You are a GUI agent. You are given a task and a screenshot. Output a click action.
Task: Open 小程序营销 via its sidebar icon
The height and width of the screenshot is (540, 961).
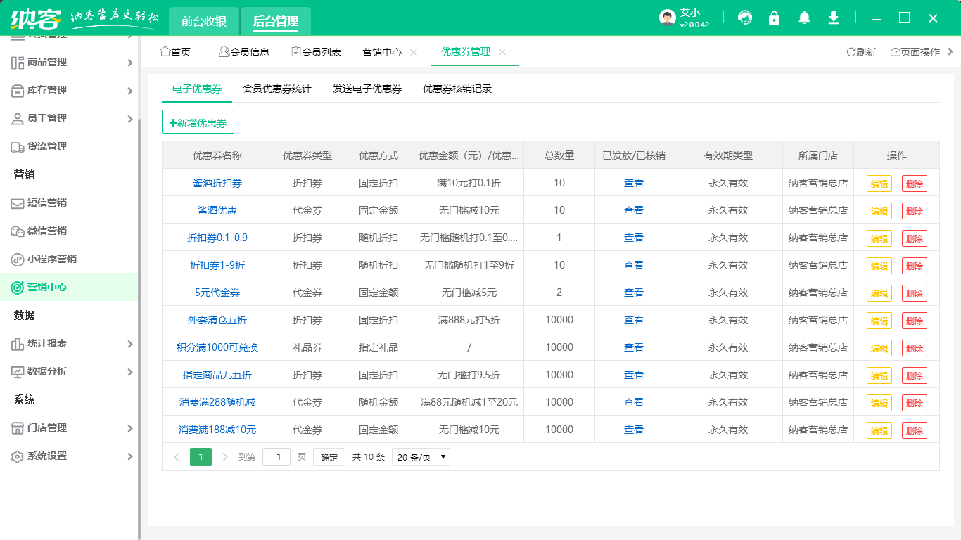[15, 259]
